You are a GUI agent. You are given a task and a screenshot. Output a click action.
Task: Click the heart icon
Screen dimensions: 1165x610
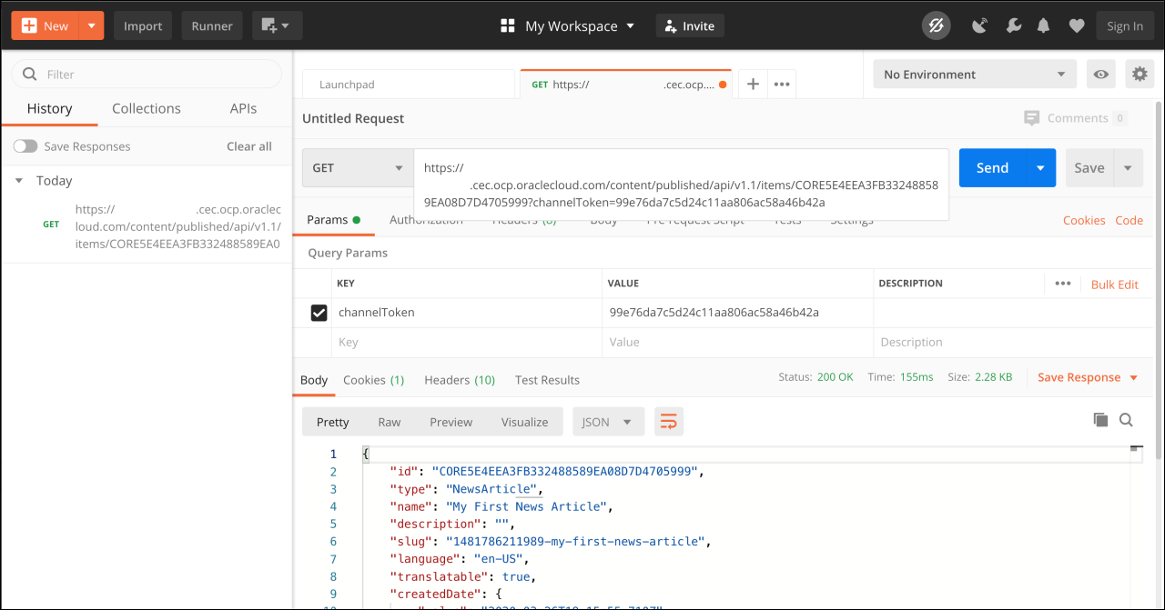1077,25
